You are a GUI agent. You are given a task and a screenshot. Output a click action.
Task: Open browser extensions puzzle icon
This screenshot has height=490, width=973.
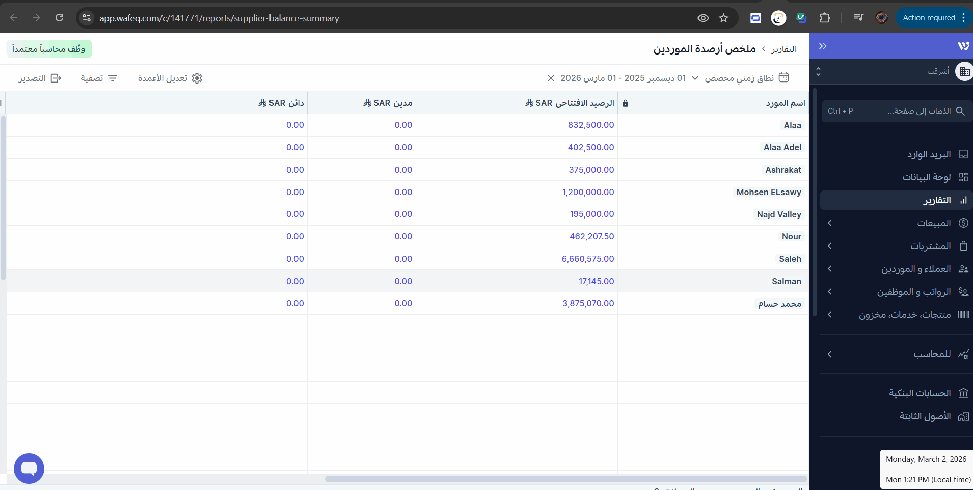click(825, 18)
